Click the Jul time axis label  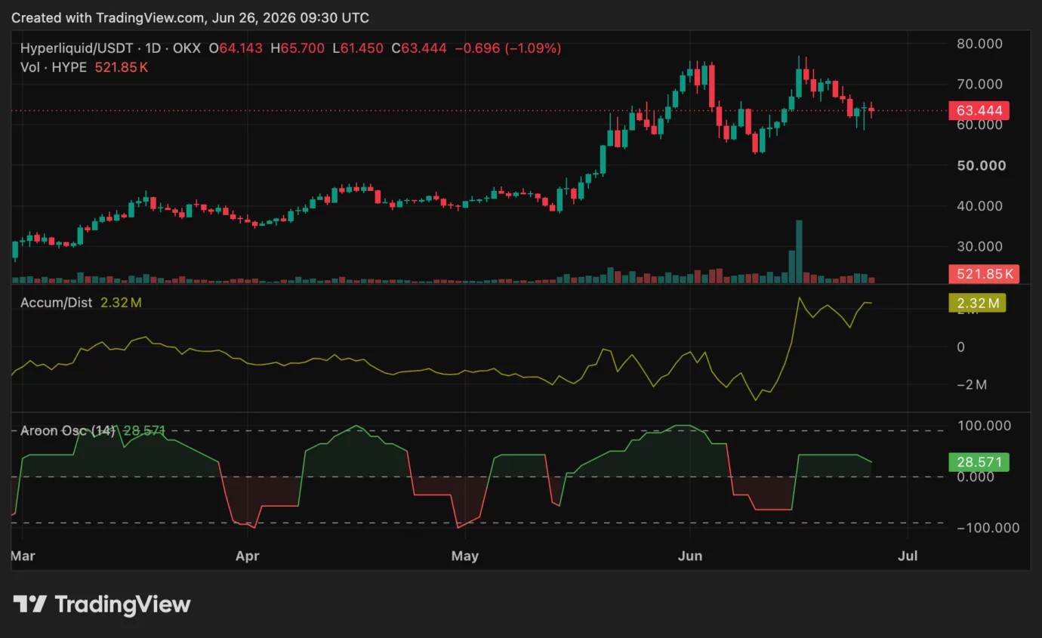pos(908,556)
